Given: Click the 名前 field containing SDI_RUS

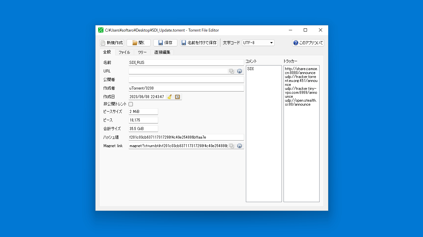Looking at the screenshot, I should pyautogui.click(x=186, y=63).
